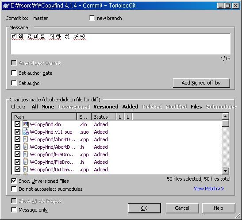
Task: Click the Add Signed-off-by button
Action: tap(201, 83)
